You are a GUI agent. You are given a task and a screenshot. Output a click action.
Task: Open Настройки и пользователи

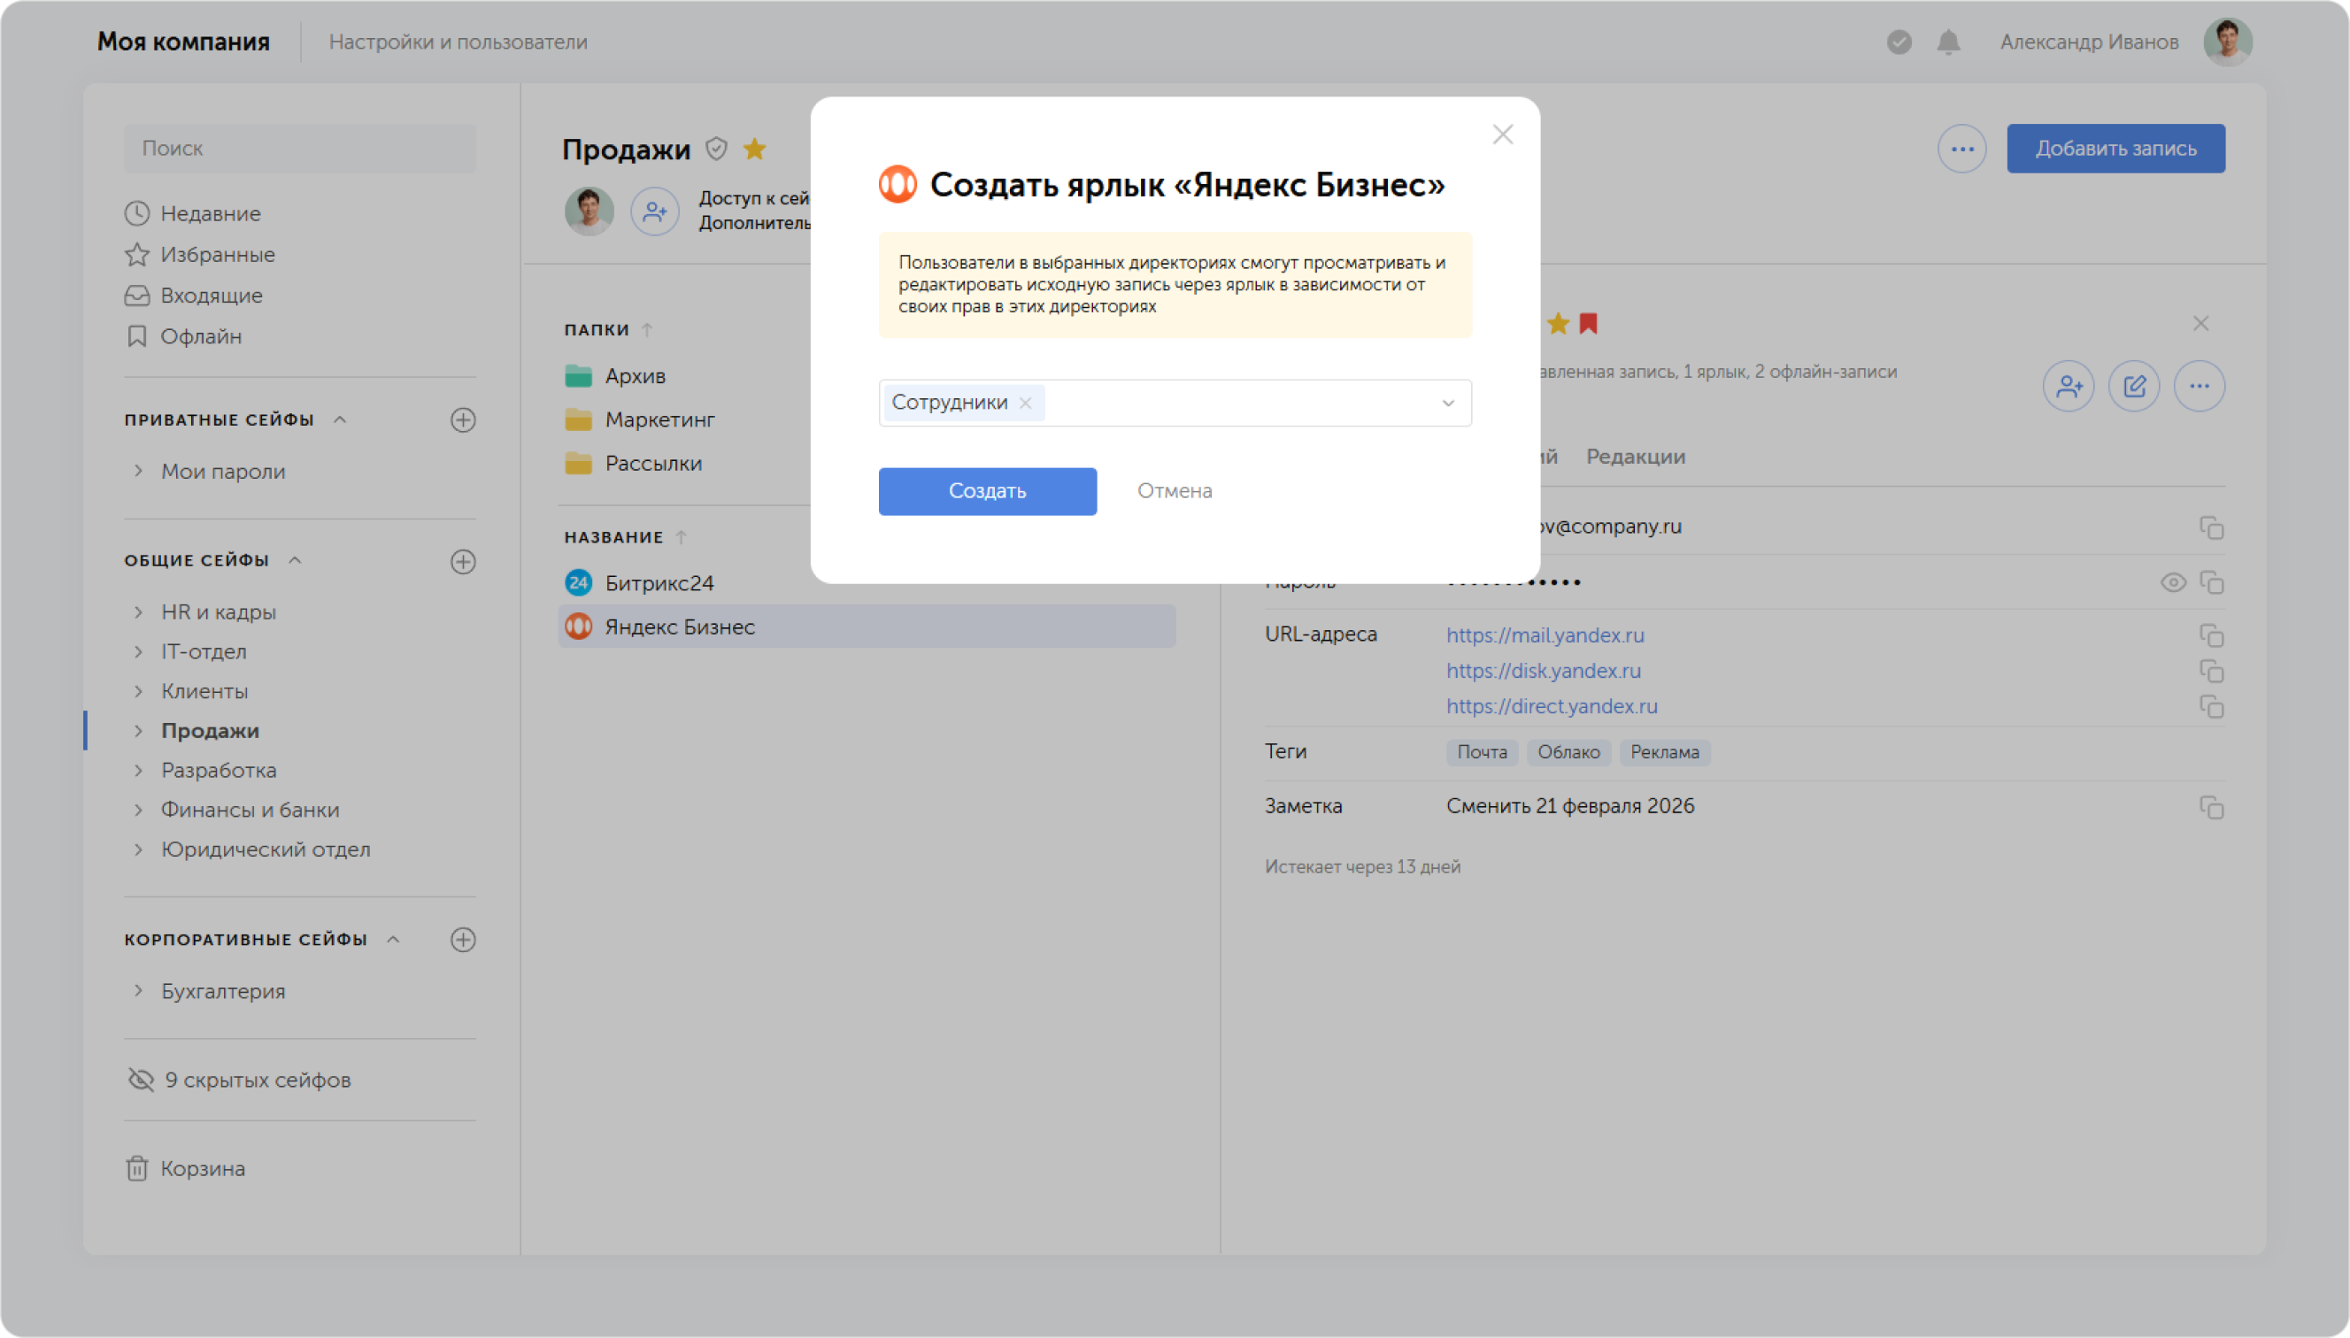(x=458, y=42)
